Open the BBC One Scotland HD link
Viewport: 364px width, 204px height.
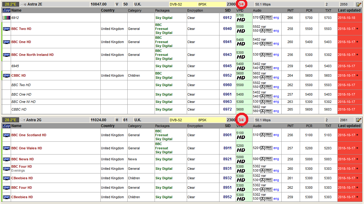29,135
